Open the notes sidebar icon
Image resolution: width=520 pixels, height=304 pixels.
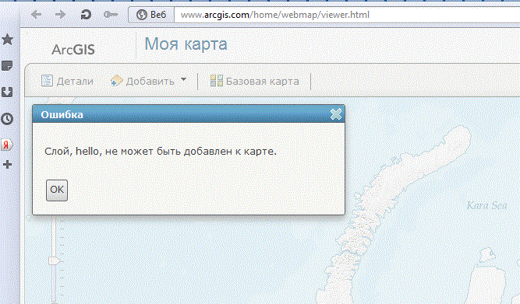pos(7,66)
